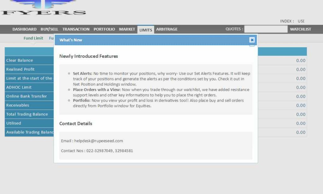Select Portfolio in the navigation bar
This screenshot has height=194, width=323.
[x=104, y=29]
